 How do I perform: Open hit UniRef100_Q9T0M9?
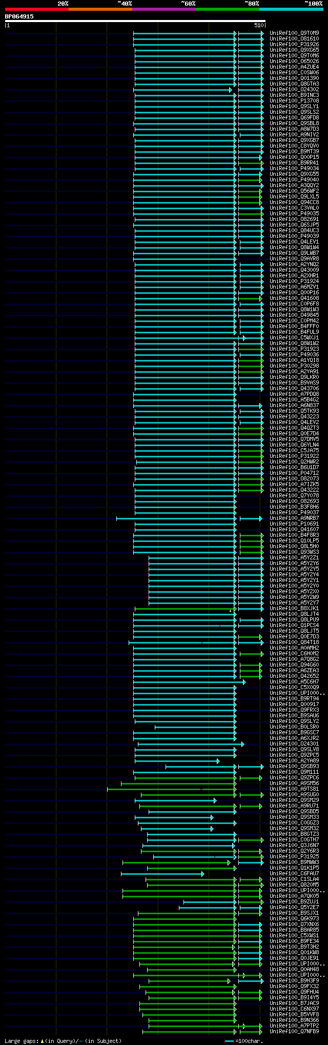point(294,33)
